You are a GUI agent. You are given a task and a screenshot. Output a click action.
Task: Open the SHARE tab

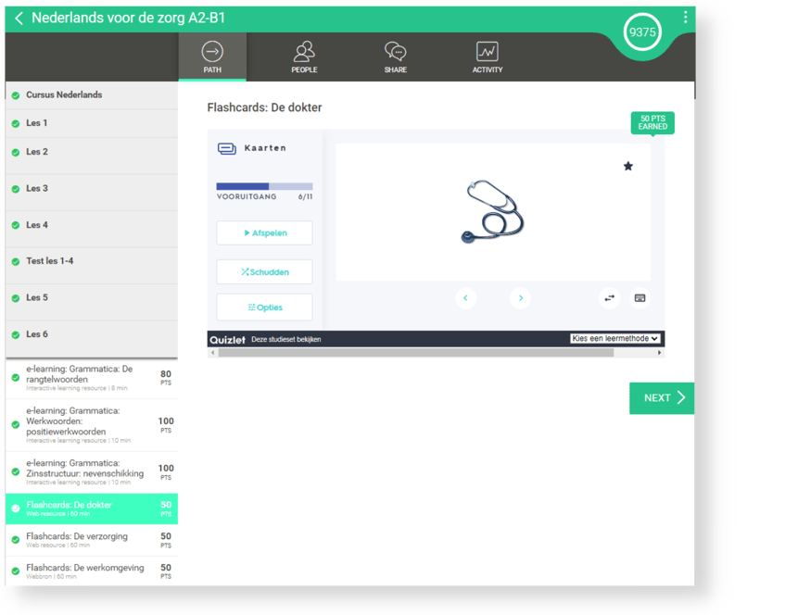396,56
